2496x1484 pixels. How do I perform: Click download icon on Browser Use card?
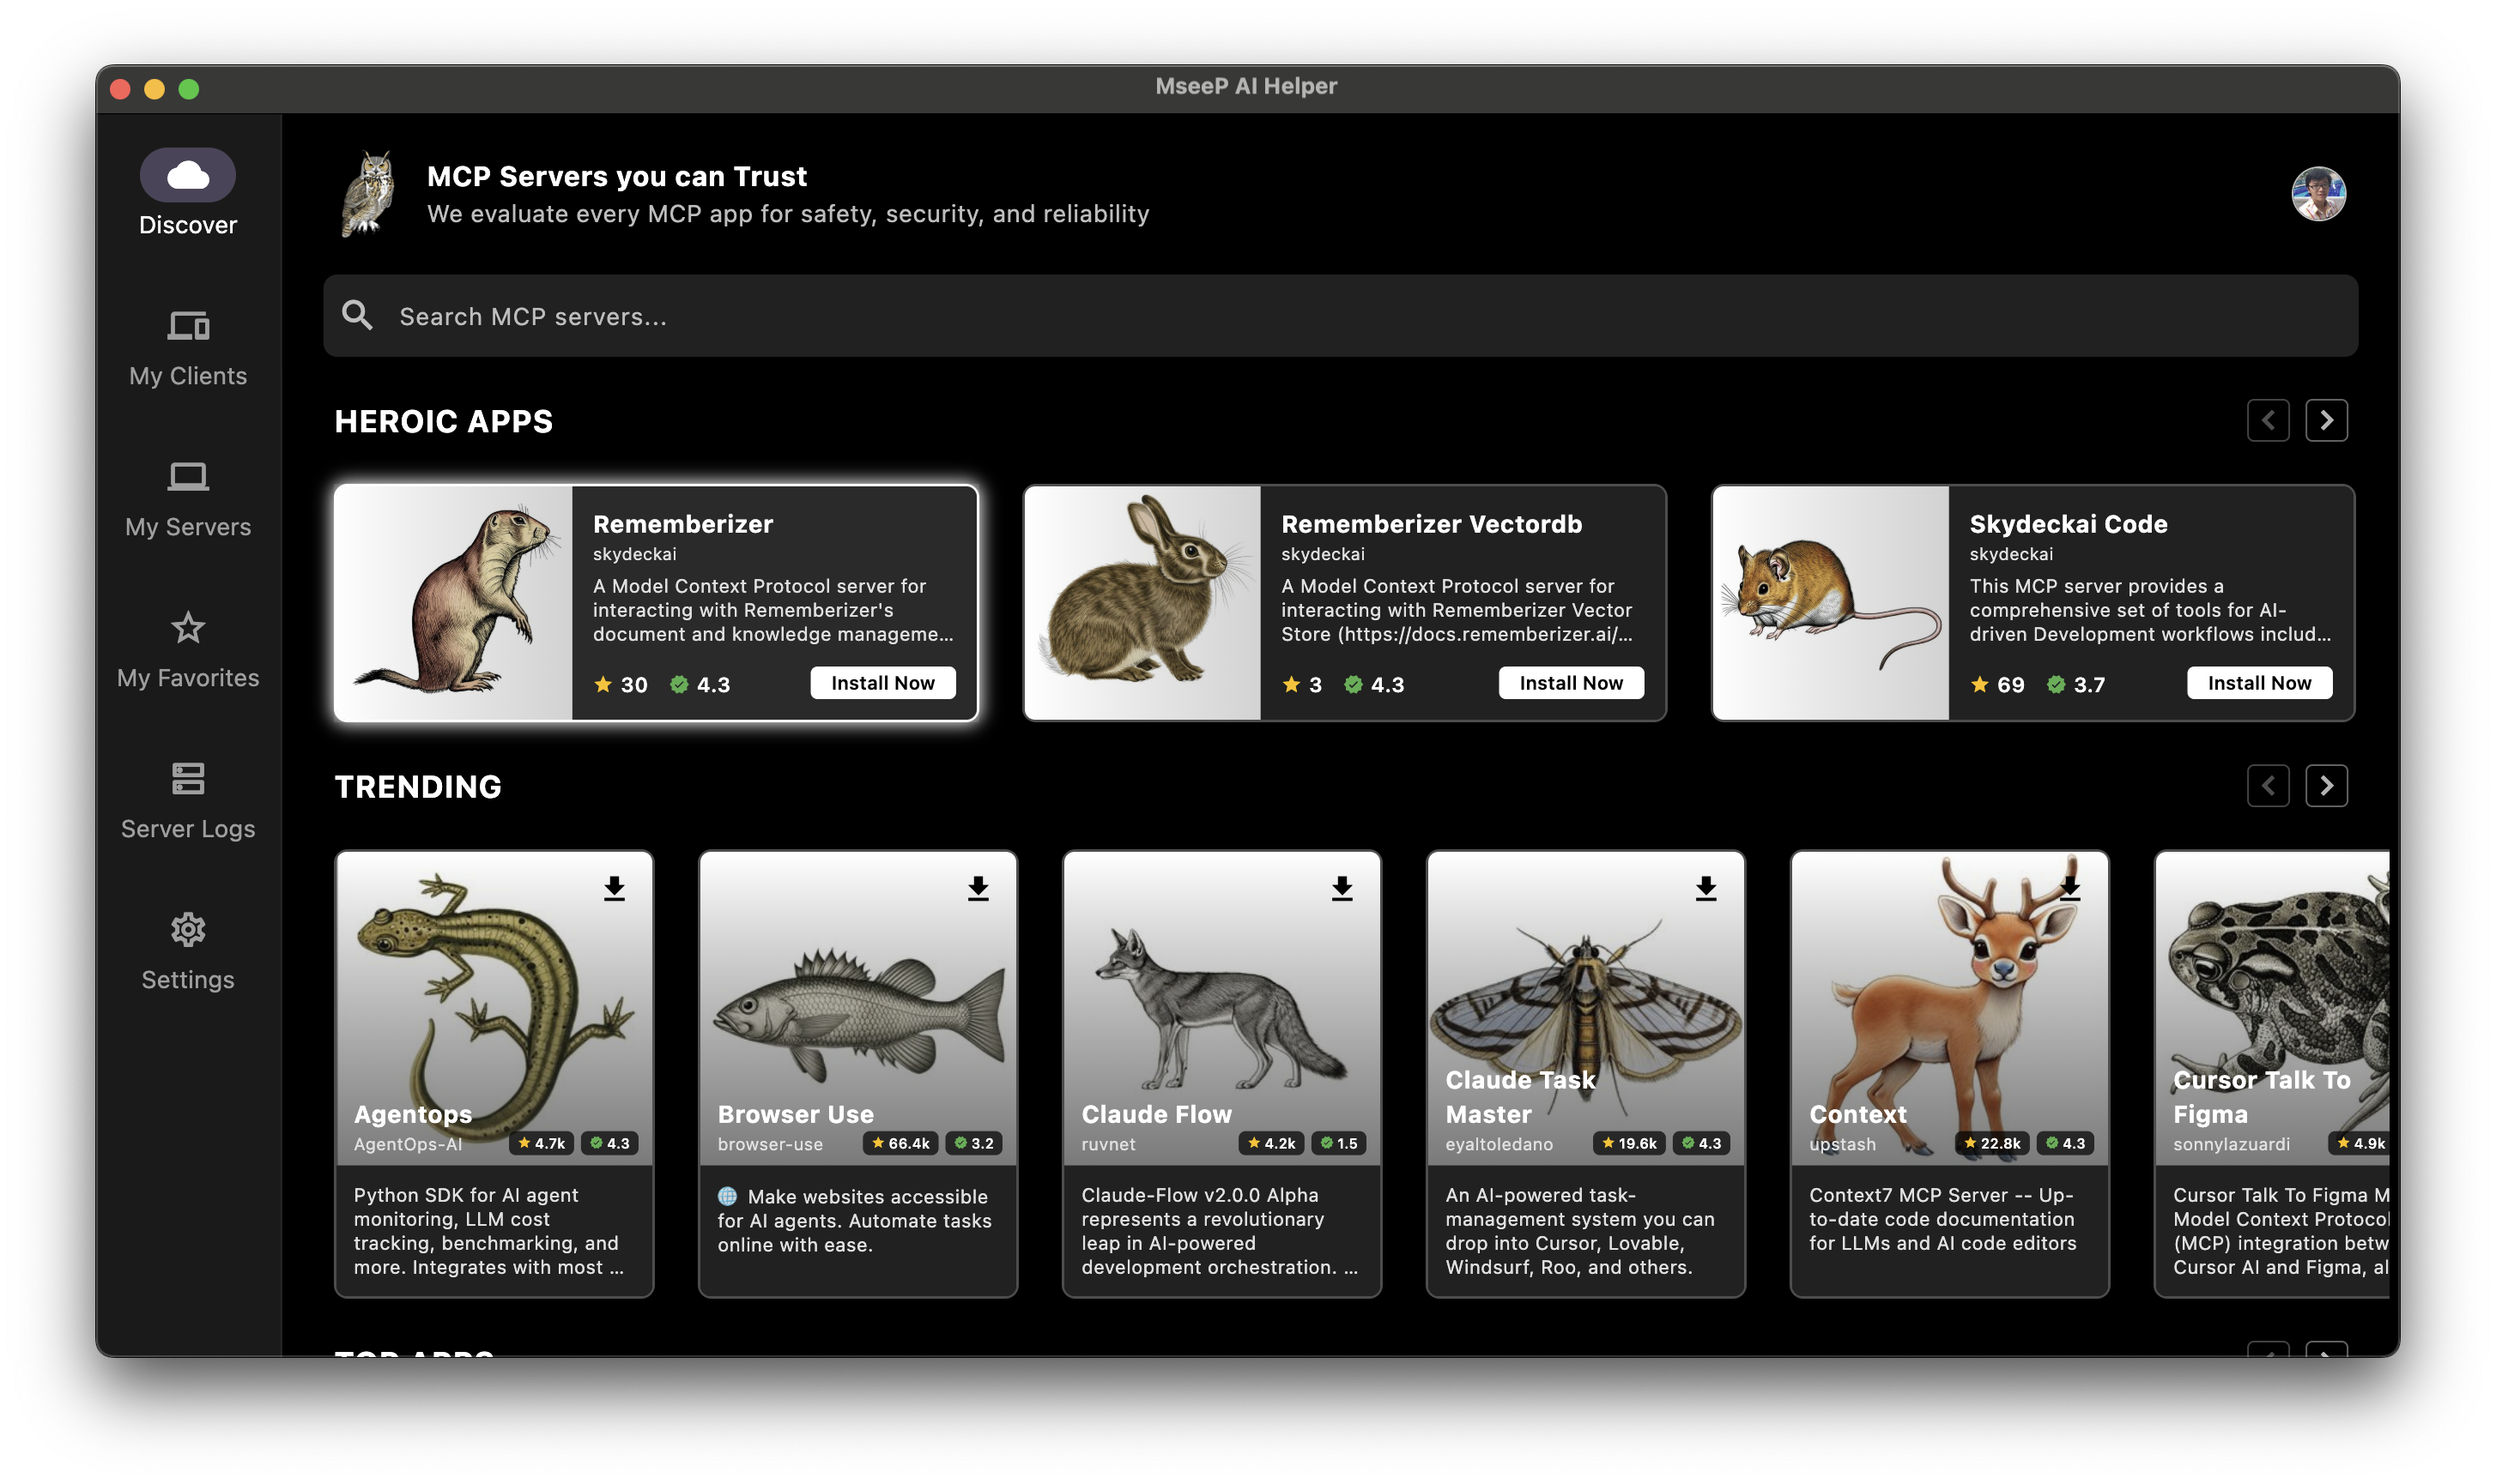tap(978, 888)
